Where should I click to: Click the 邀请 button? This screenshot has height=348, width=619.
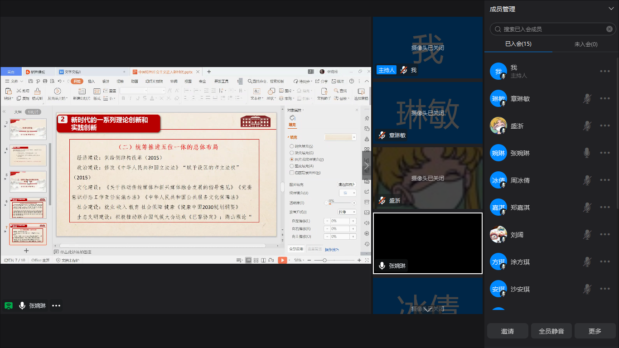pyautogui.click(x=508, y=331)
